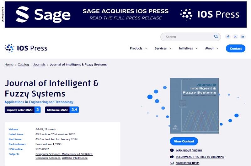Open the Info About Pricing link

click(x=189, y=151)
